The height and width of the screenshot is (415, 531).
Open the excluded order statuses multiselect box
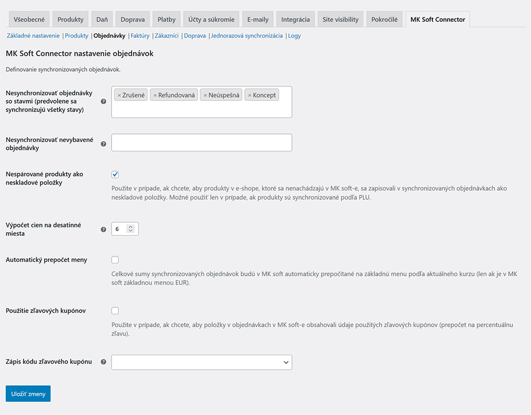coord(202,109)
